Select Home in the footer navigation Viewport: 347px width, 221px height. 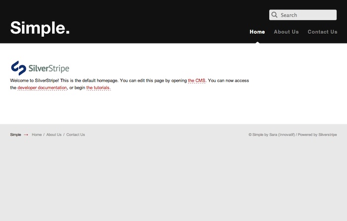coord(37,135)
